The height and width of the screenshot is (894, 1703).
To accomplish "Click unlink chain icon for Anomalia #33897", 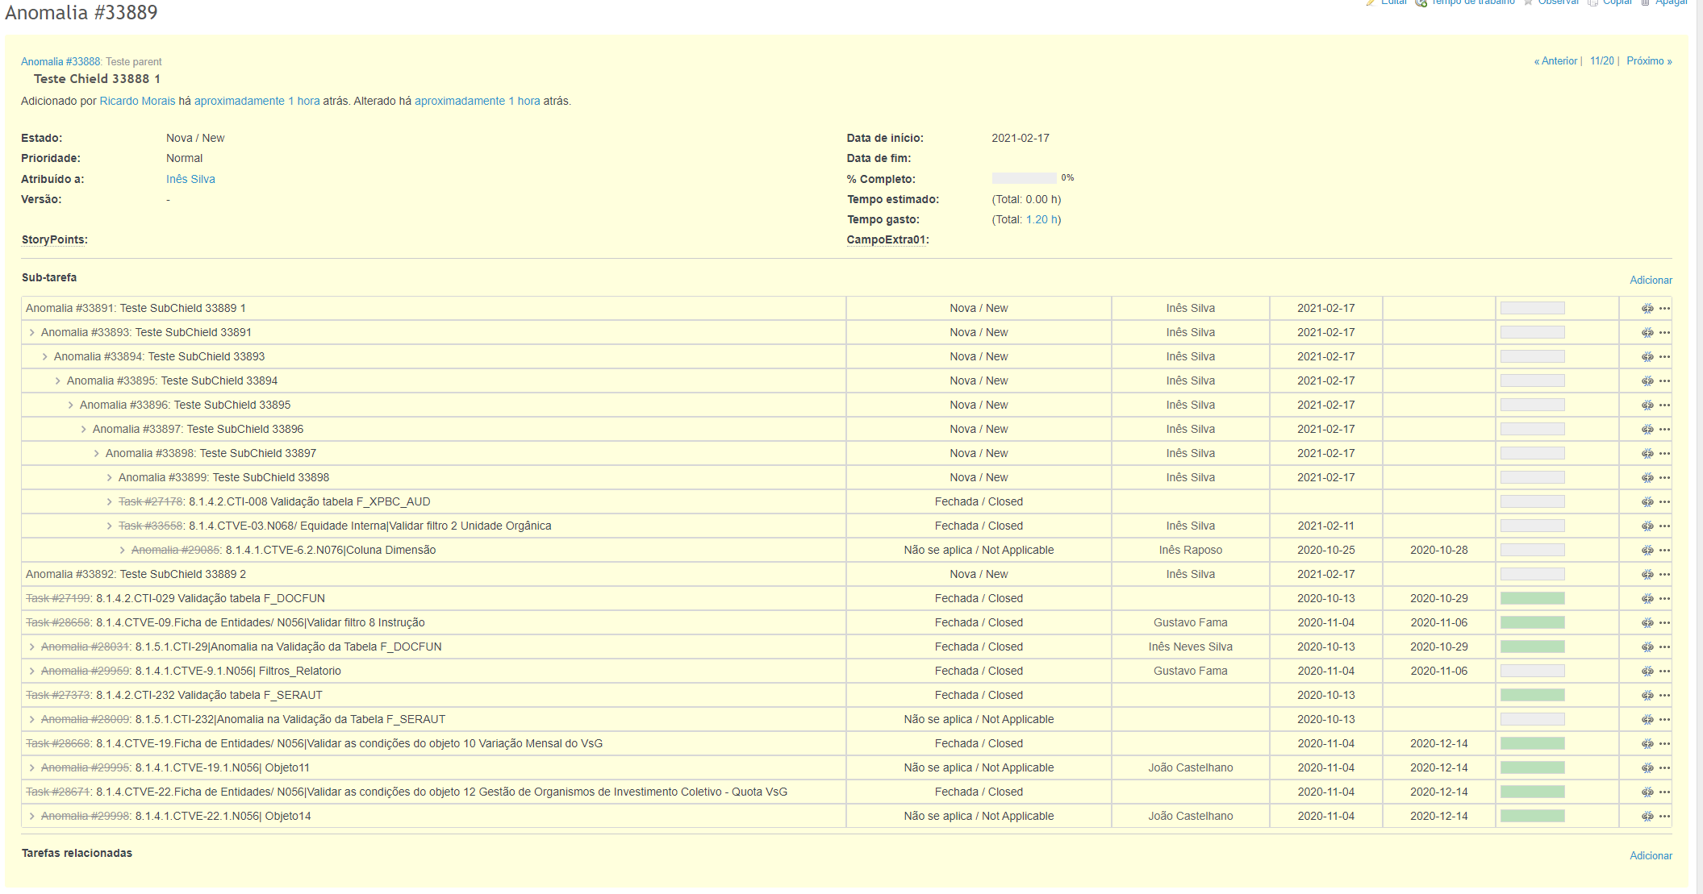I will click(1647, 429).
